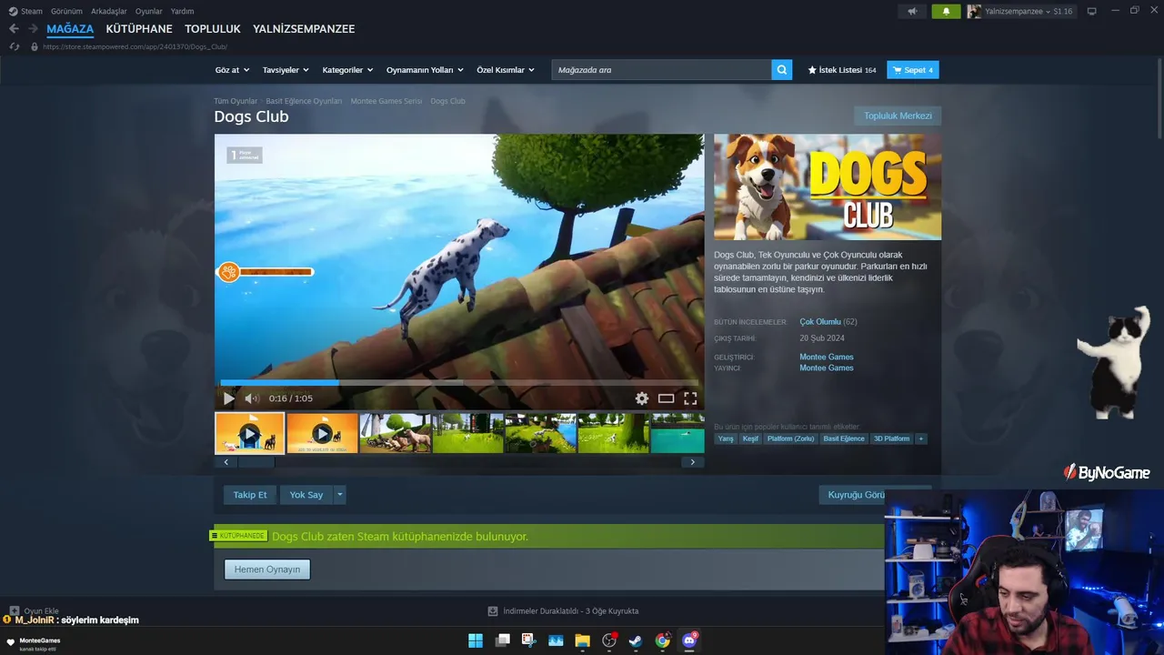
Task: Open Discord from the taskbar
Action: [690, 640]
